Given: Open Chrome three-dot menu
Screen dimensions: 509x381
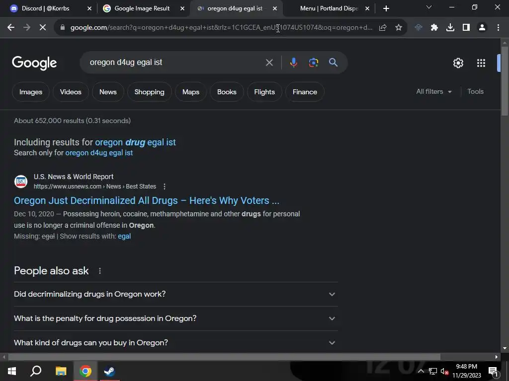Looking at the screenshot, I should [498, 28].
